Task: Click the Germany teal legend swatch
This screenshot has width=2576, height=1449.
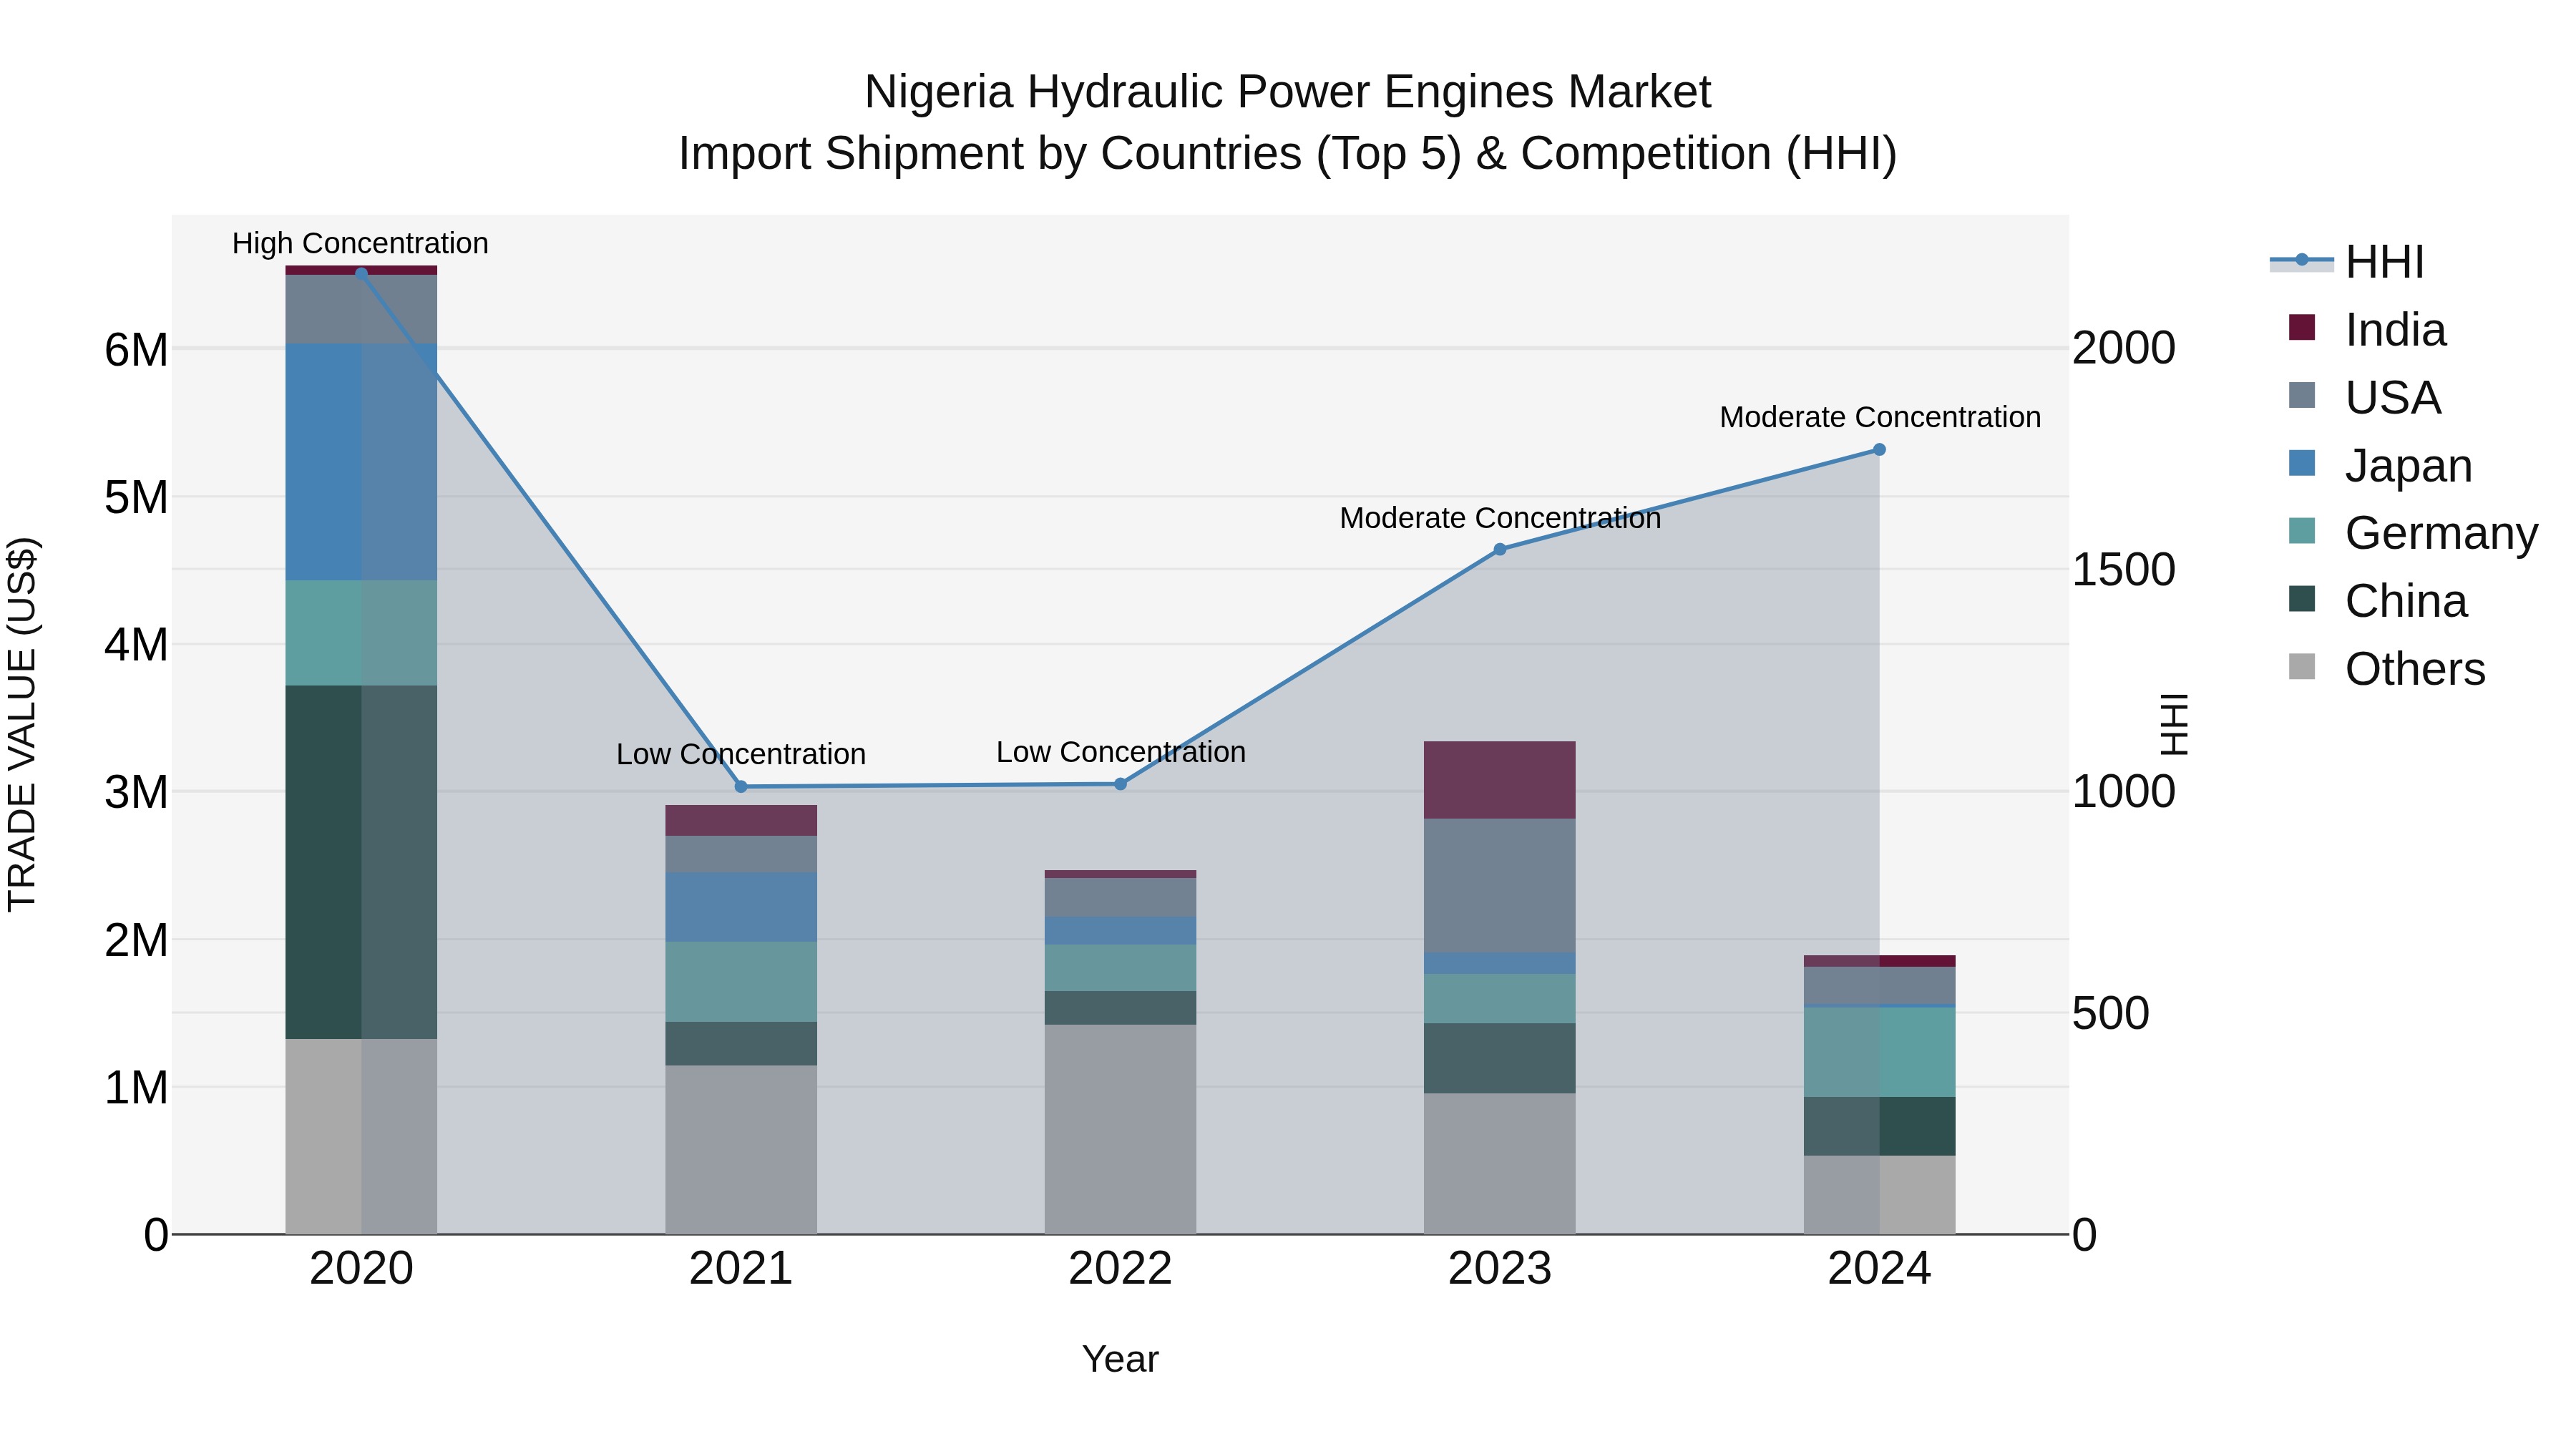Action: pos(2301,531)
